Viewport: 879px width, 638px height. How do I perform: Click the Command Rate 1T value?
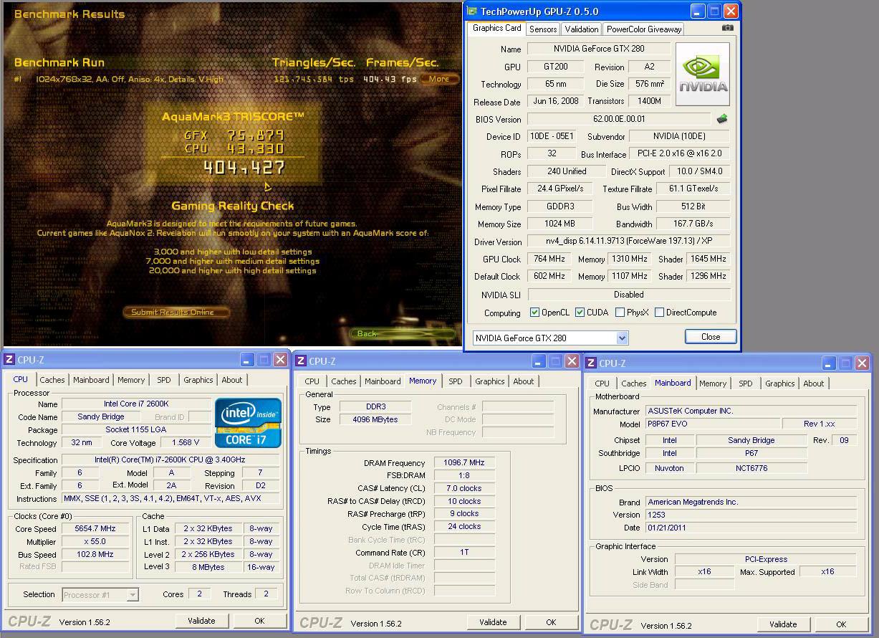[x=464, y=553]
